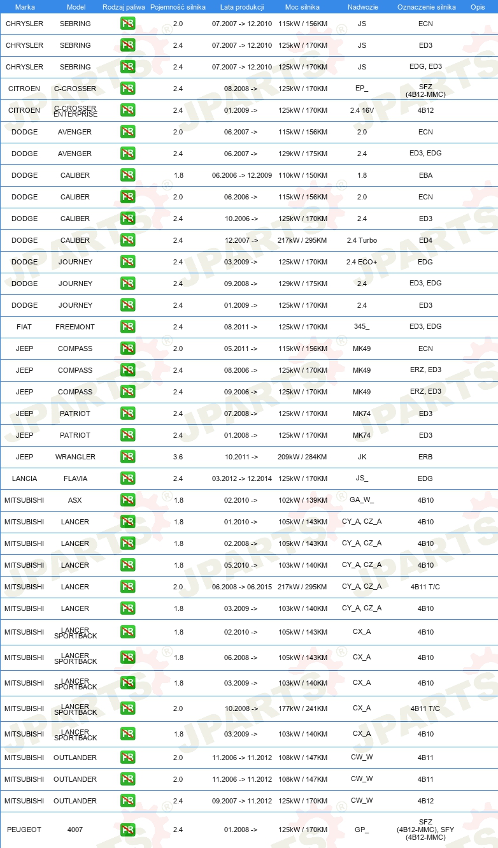498x848 pixels.
Task: Click the petrol icon in the Jeep Compass 2.0 row
Action: (x=128, y=349)
